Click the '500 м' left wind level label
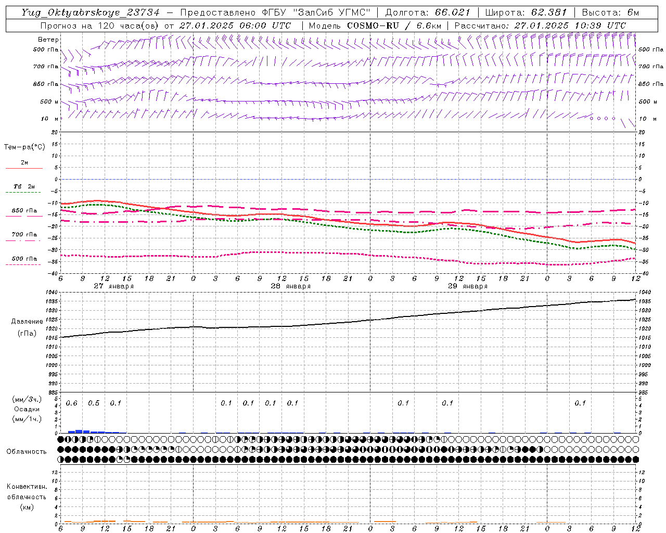The height and width of the screenshot is (533, 666). pos(50,101)
